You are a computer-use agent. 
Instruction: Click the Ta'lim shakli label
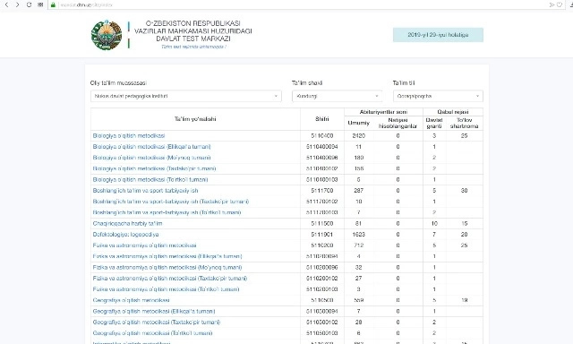(x=307, y=83)
